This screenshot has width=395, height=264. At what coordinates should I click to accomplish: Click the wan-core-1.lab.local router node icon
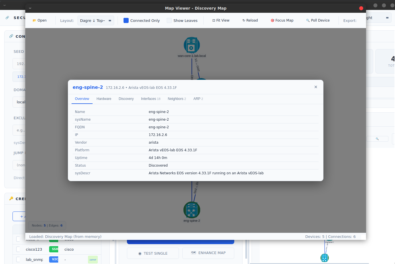pos(192,45)
